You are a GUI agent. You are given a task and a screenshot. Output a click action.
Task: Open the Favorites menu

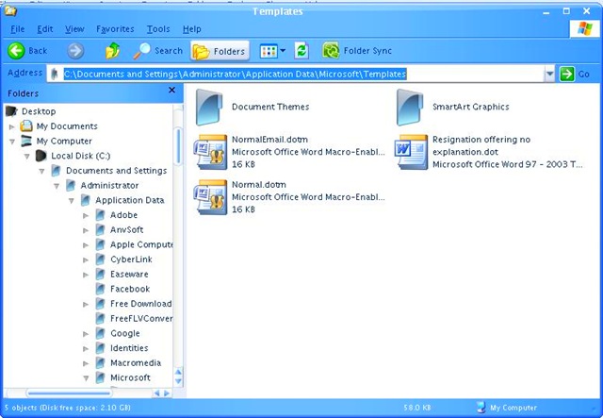coord(115,29)
